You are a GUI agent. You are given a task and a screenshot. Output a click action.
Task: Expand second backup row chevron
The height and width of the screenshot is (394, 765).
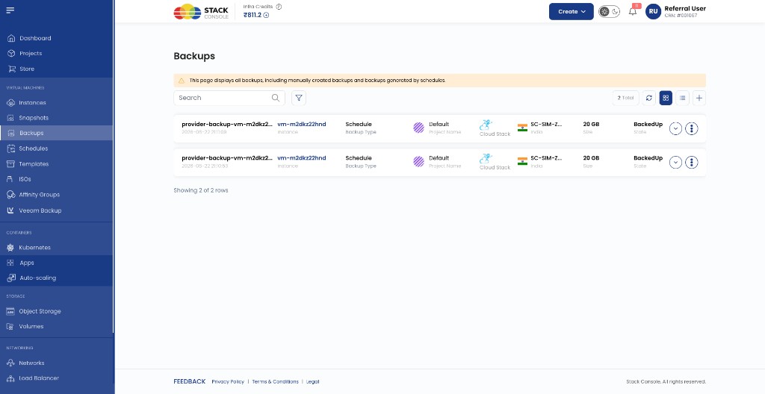[675, 163]
